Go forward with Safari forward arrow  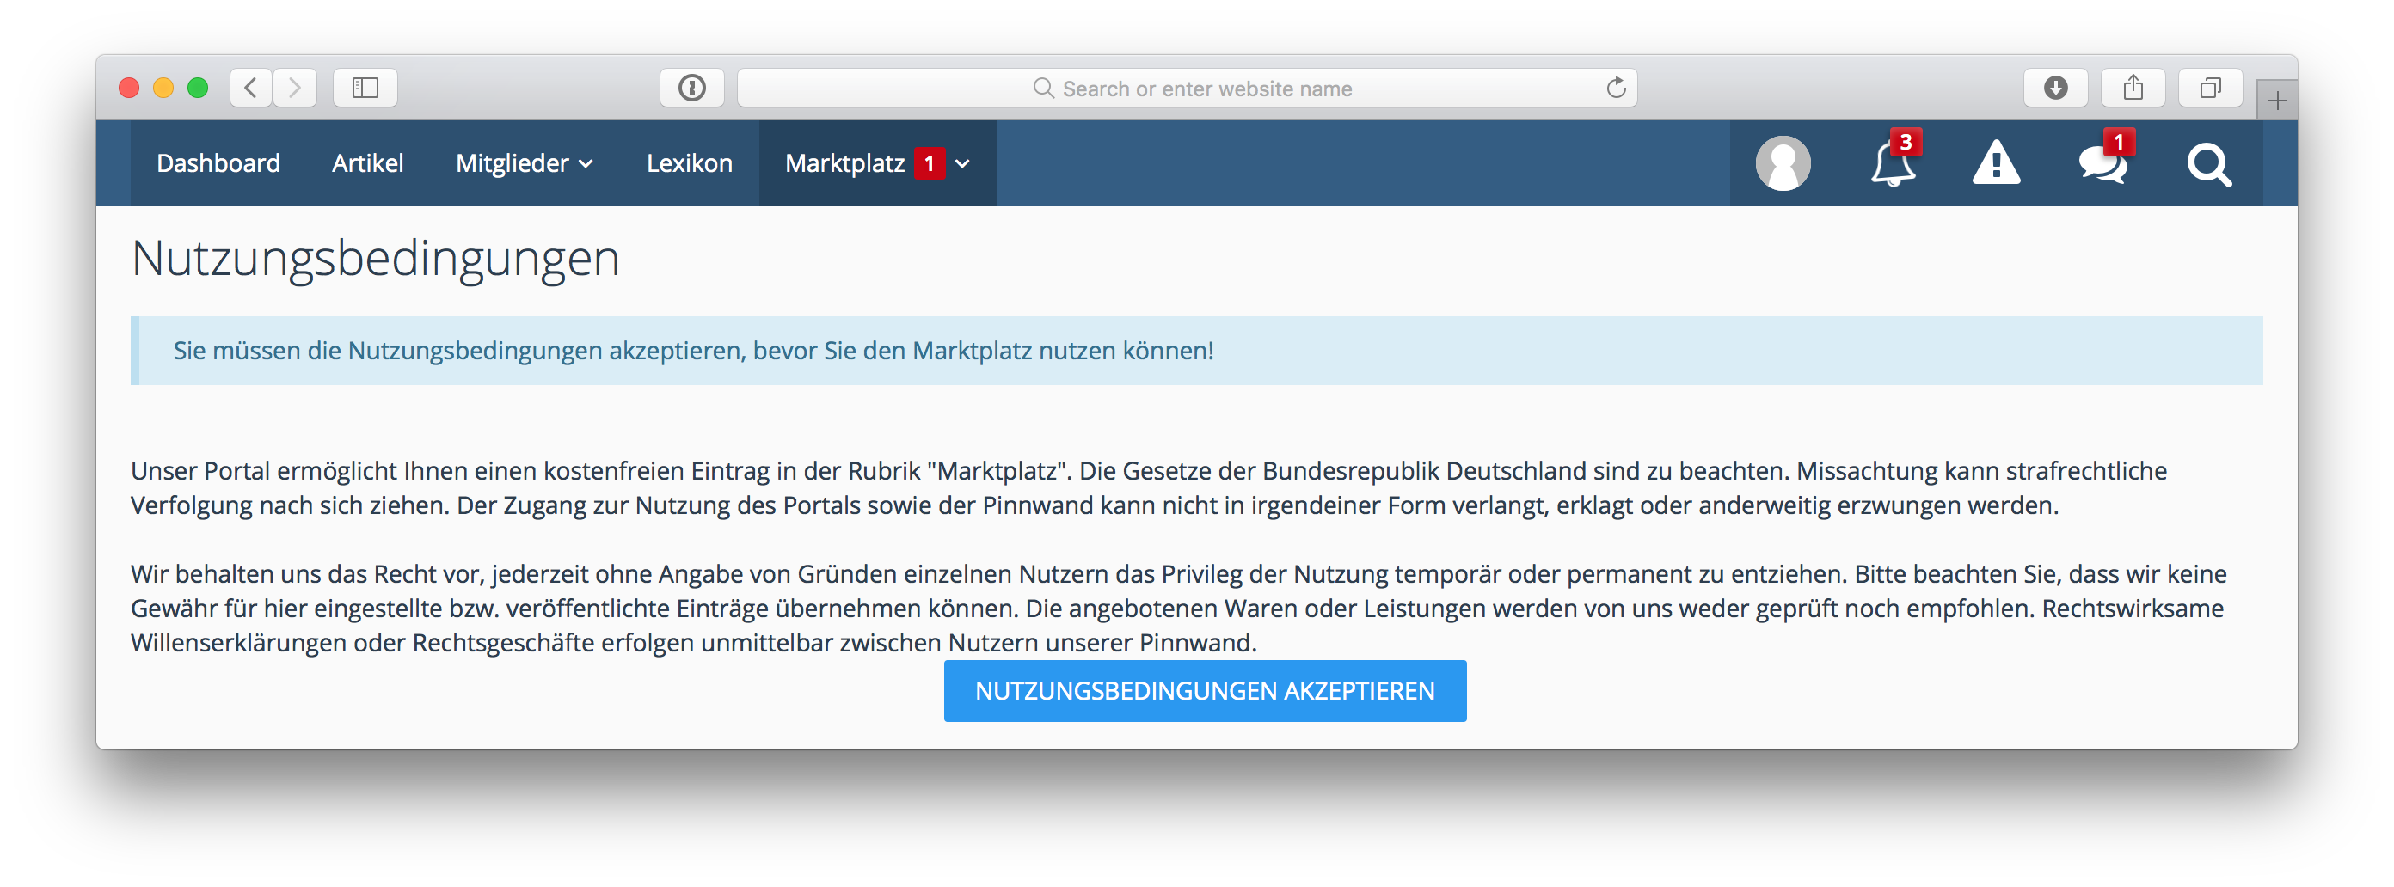point(295,88)
